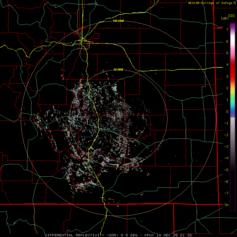Click the TH threshold label
The height and width of the screenshot is (237, 237).
pos(226,205)
